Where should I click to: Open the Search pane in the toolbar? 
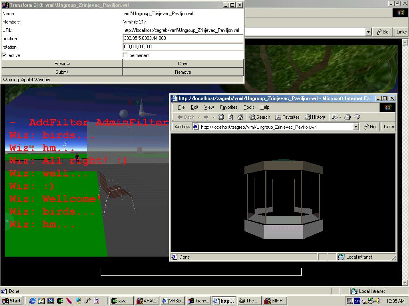click(260, 117)
